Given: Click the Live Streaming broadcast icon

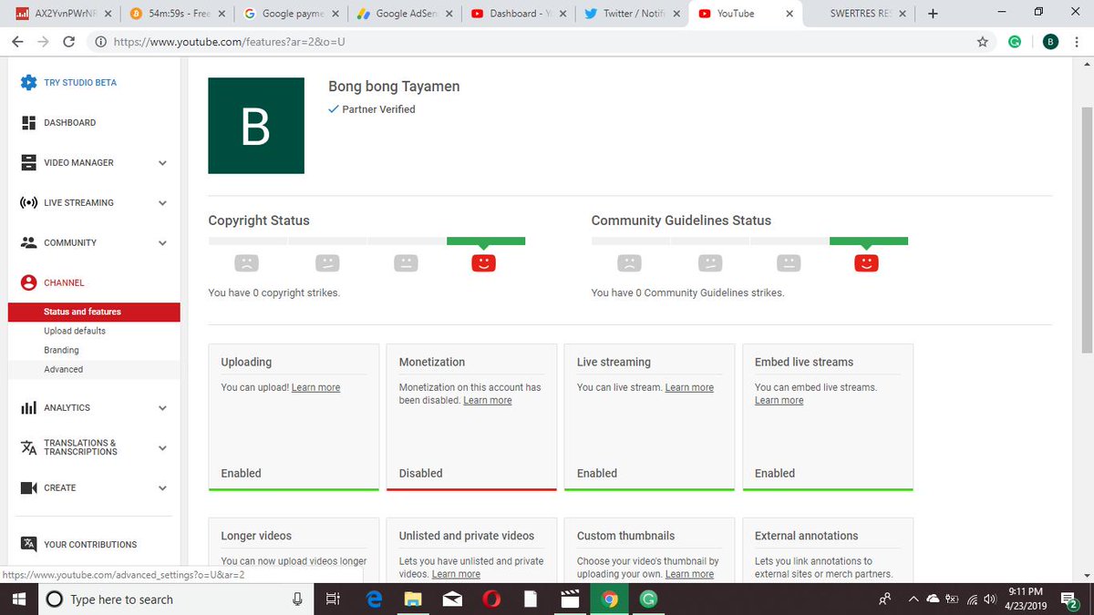Looking at the screenshot, I should tap(28, 202).
